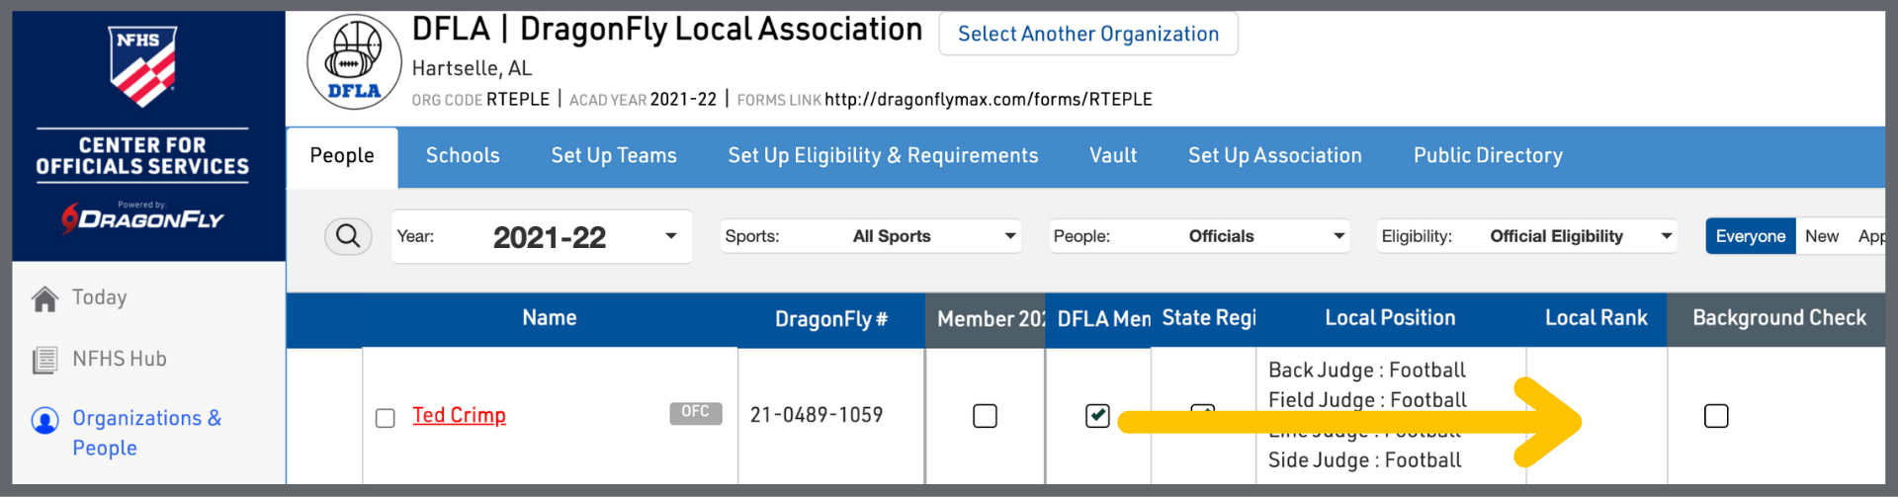The height and width of the screenshot is (497, 1898).
Task: Click Select Another Organization button
Action: (1087, 35)
